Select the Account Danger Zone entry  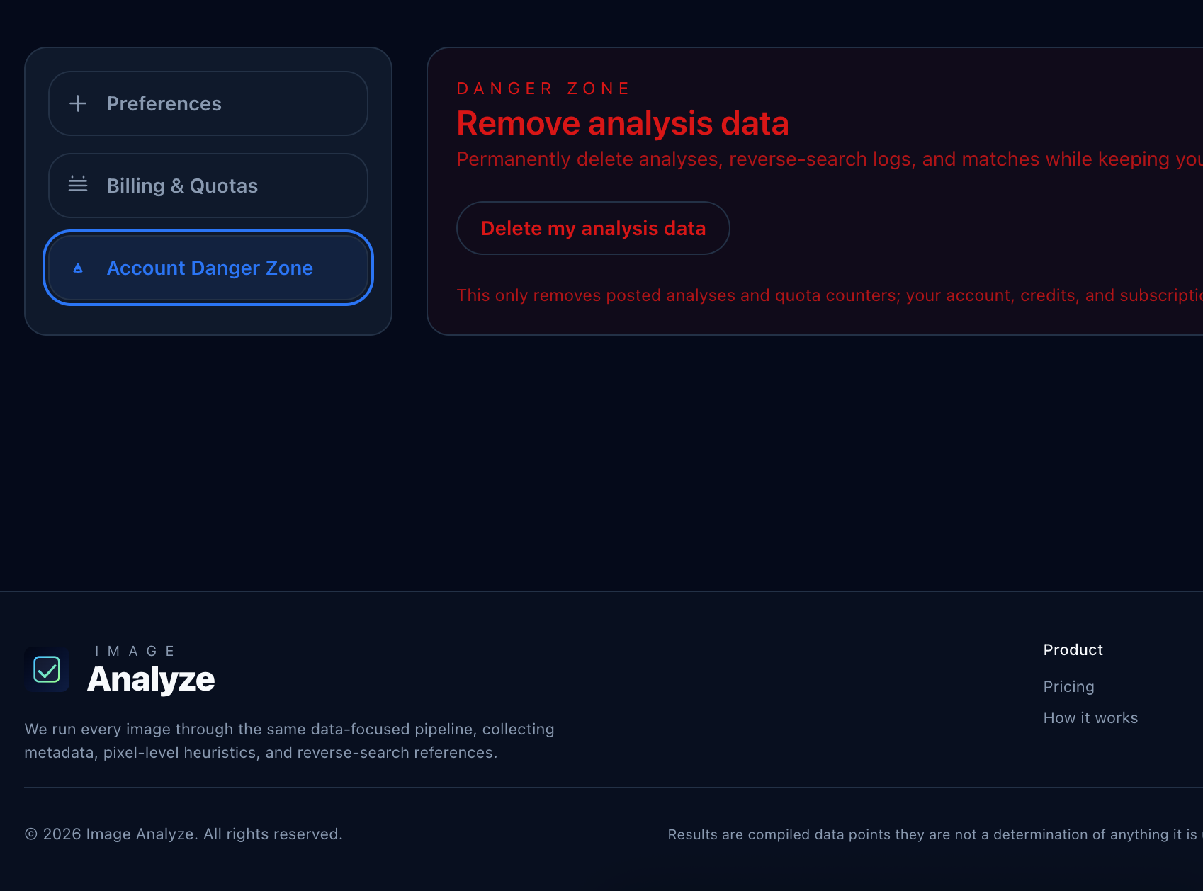[x=209, y=268]
